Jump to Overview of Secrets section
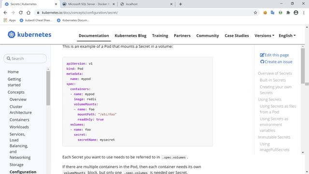Viewport: 309px width, 174px height. [x=275, y=73]
